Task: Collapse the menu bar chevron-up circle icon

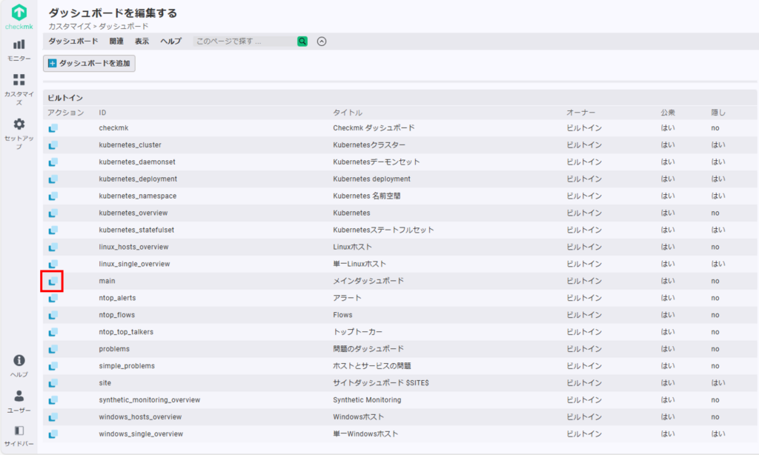Action: [x=322, y=41]
